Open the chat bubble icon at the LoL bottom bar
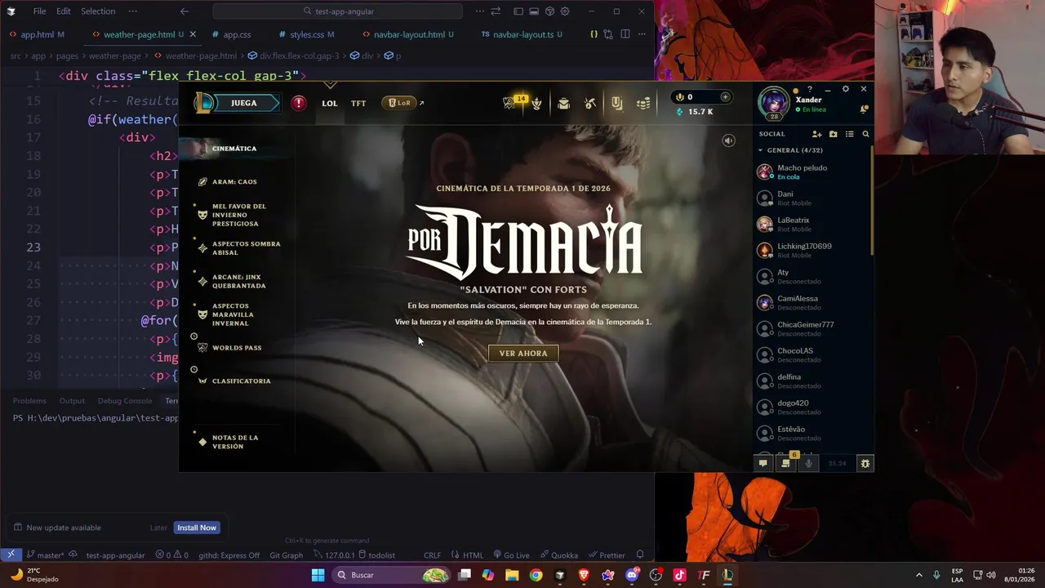1045x588 pixels. click(x=763, y=463)
